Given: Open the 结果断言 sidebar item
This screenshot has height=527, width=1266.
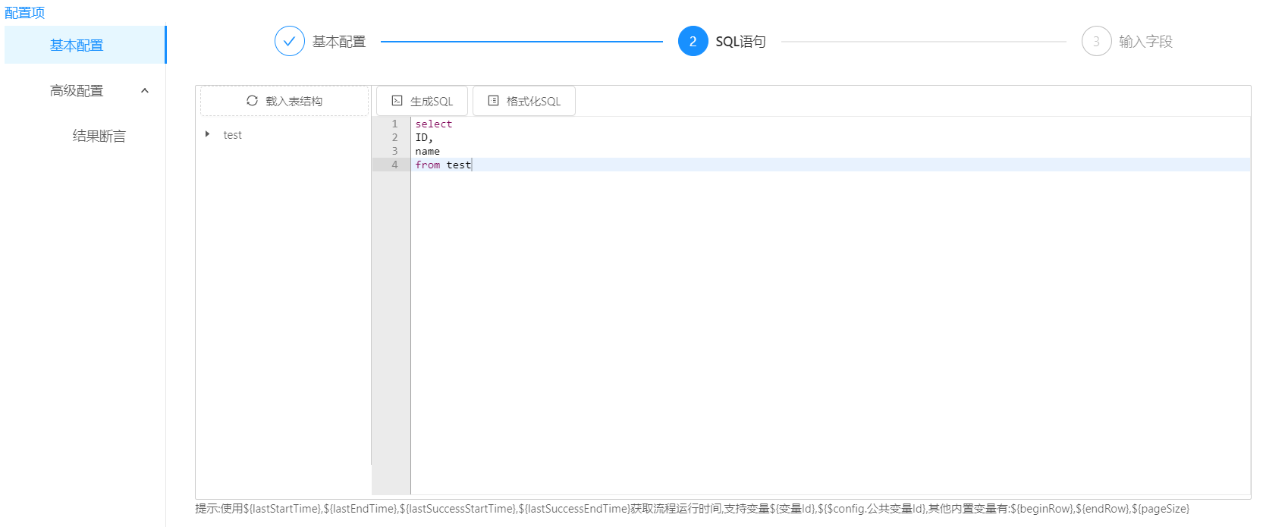Looking at the screenshot, I should 99,136.
